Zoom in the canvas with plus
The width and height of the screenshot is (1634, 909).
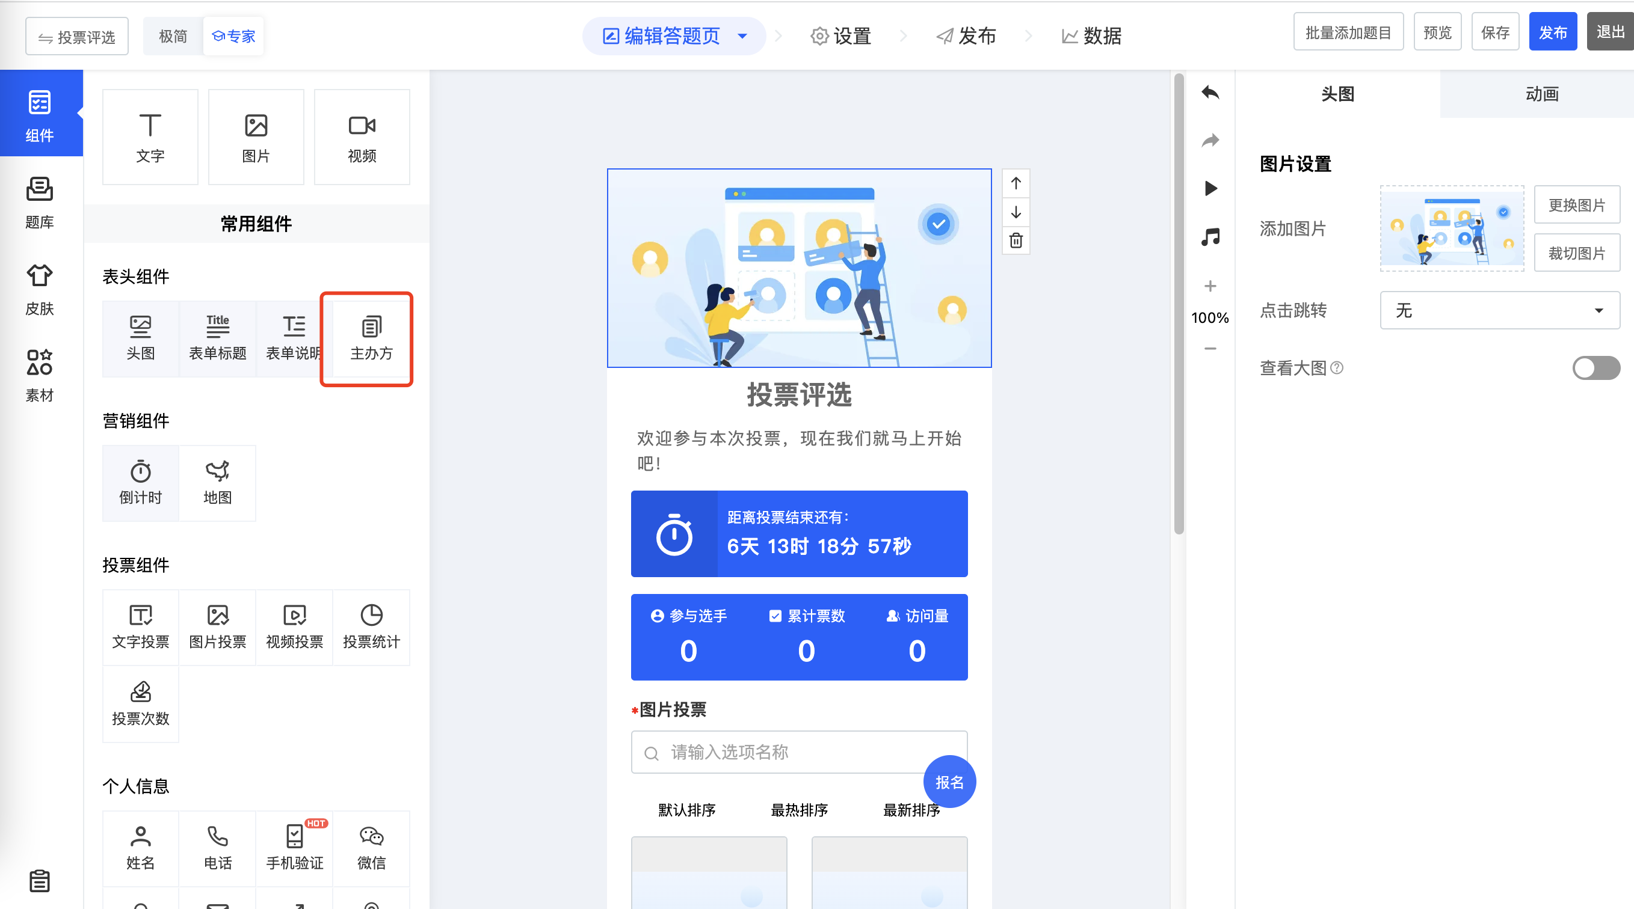point(1210,286)
